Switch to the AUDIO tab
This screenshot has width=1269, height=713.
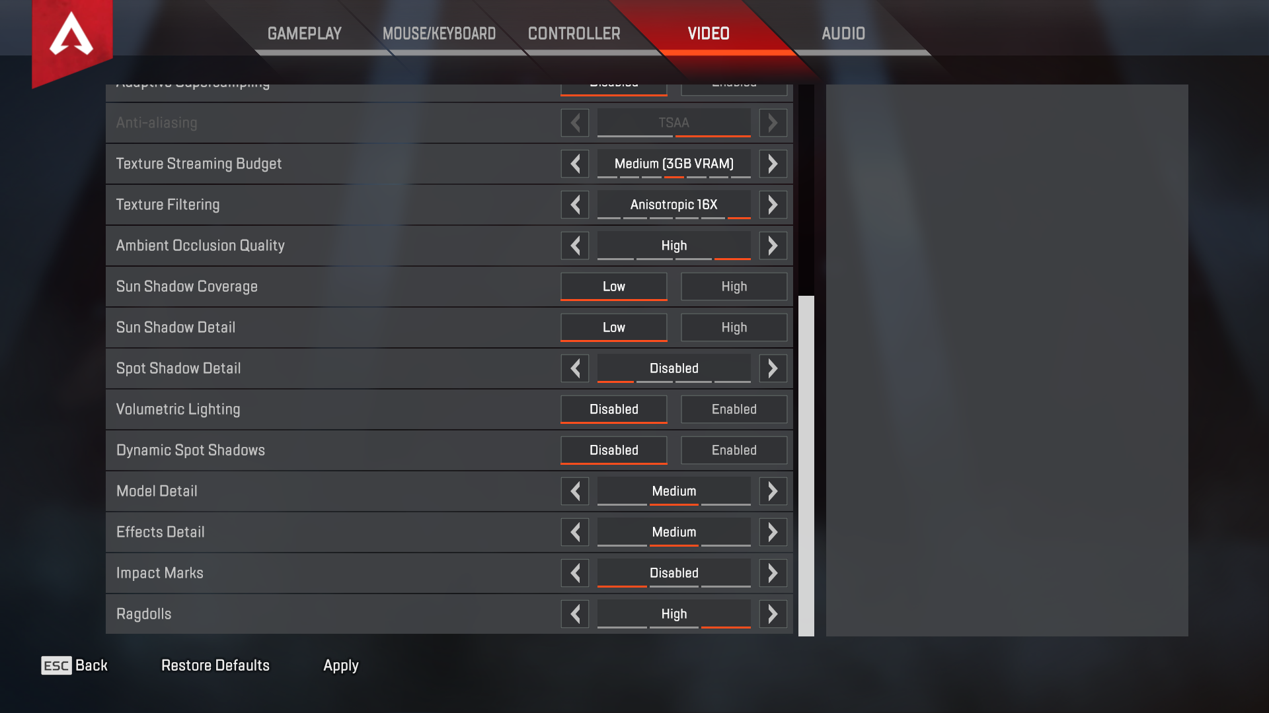pos(843,34)
